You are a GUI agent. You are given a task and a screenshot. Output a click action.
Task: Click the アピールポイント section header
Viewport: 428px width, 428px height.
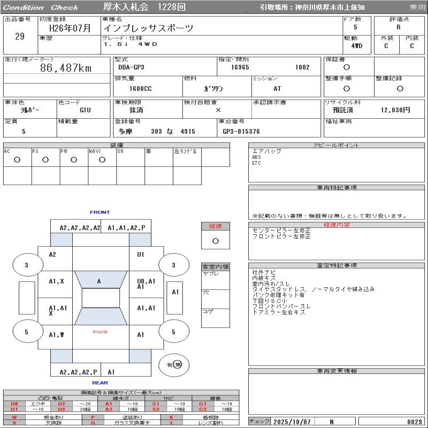click(337, 146)
